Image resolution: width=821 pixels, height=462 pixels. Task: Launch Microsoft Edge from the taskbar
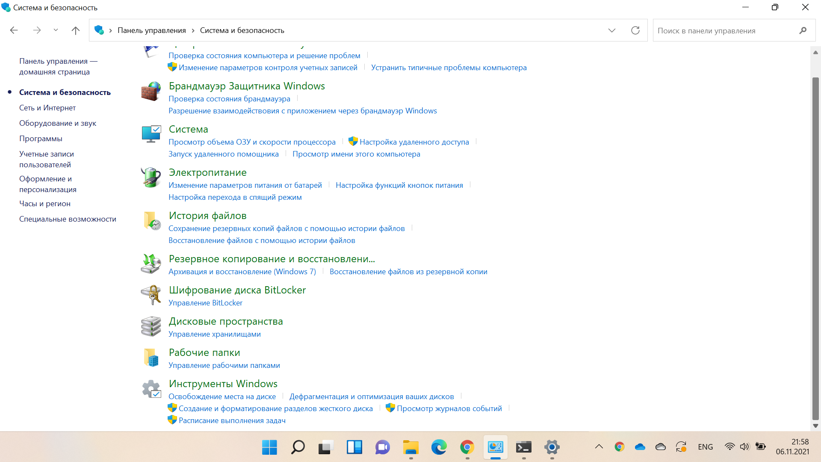coord(439,447)
